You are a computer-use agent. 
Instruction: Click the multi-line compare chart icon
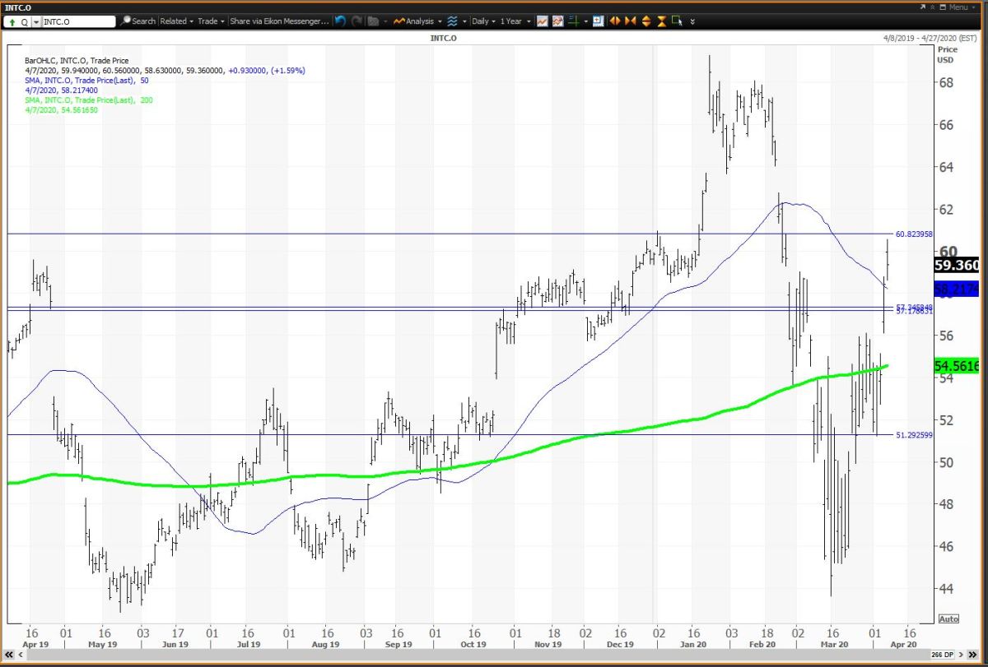[557, 21]
